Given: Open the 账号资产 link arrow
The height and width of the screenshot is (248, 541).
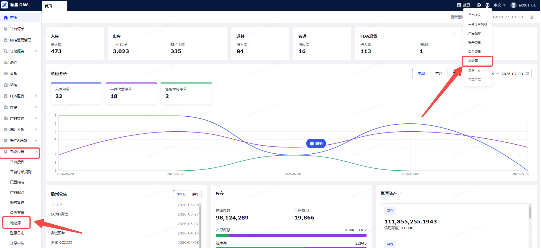Looking at the screenshot, I should pyautogui.click(x=401, y=193).
